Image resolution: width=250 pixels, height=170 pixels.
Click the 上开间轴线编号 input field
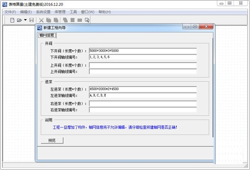tap(143, 72)
